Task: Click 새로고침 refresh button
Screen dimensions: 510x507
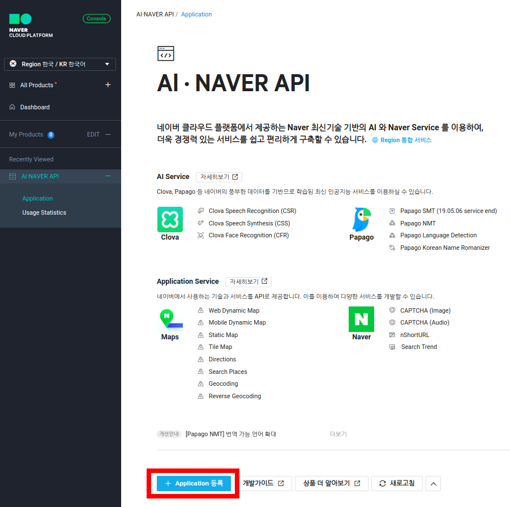Action: 397,484
